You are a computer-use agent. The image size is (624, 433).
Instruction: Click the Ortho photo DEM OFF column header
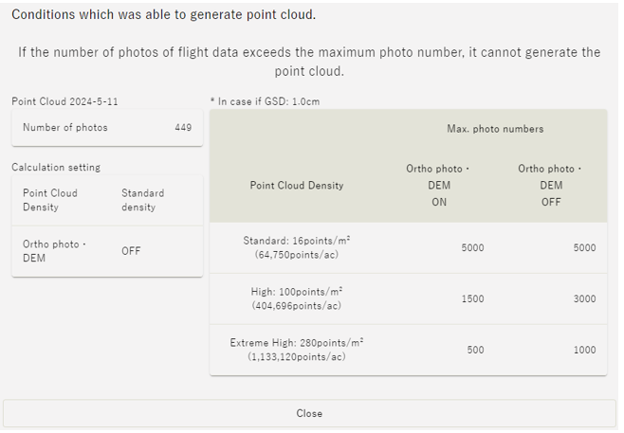click(x=551, y=186)
